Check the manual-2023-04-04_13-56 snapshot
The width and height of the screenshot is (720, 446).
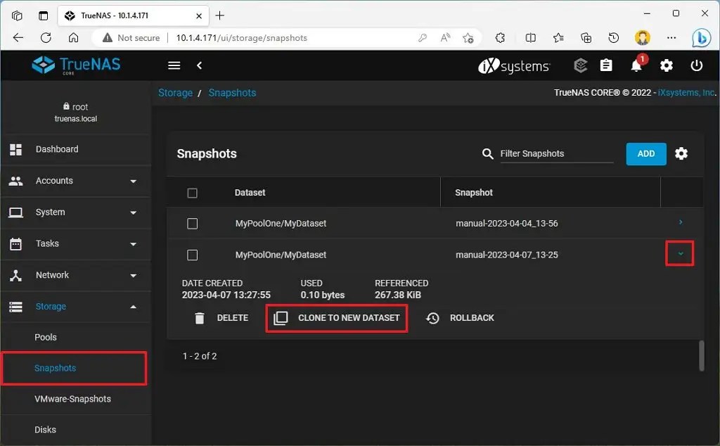click(x=193, y=222)
